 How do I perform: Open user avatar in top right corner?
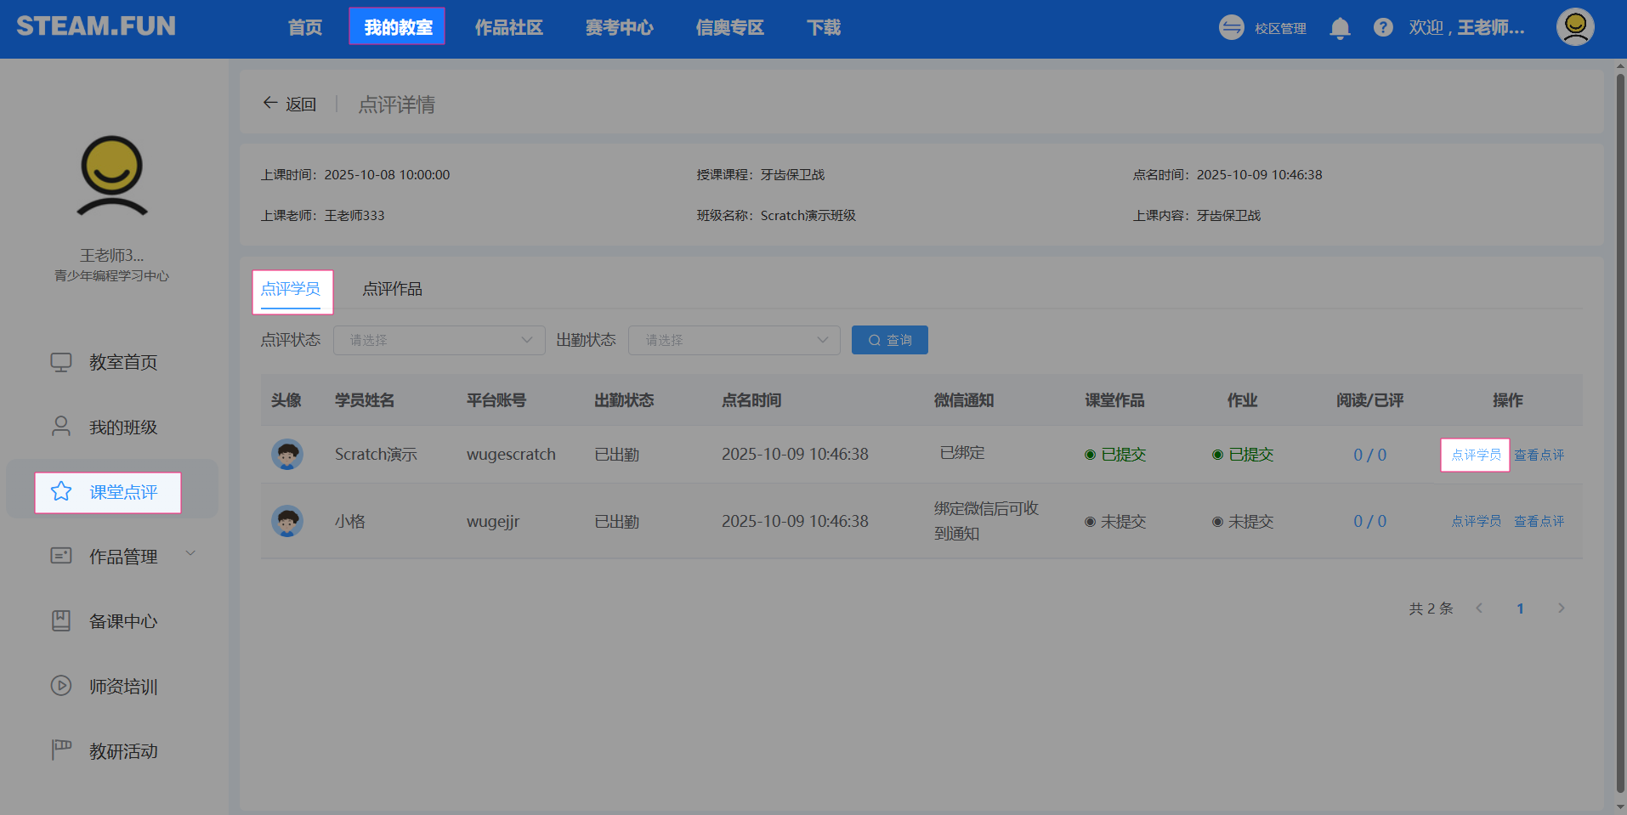1574,27
